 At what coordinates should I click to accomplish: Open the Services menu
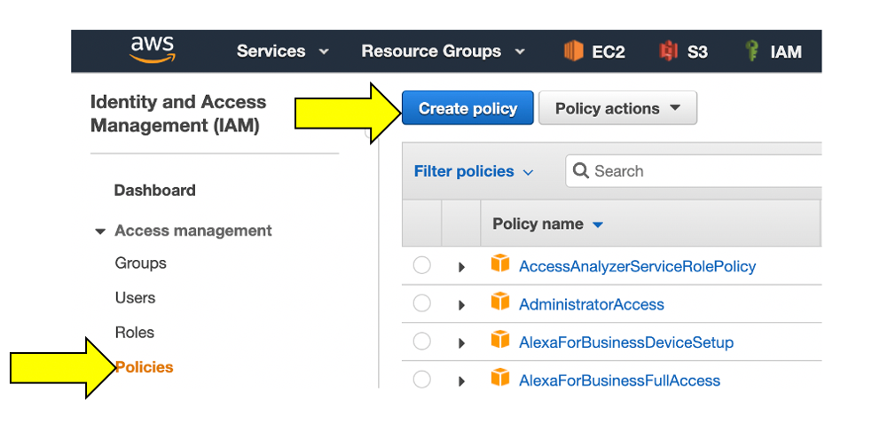pos(282,51)
